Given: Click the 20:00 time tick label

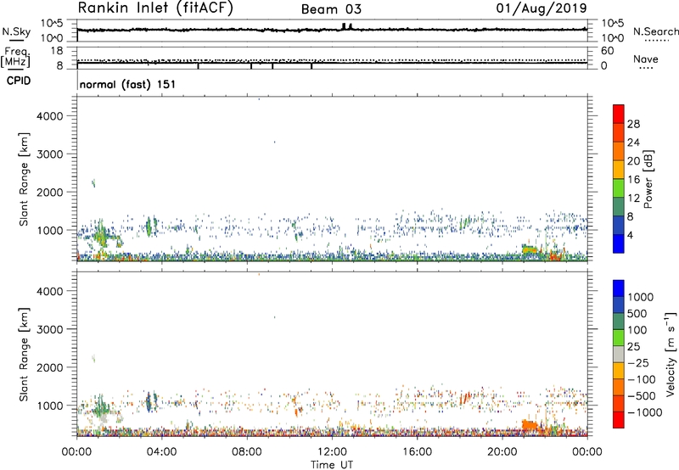Looking at the screenshot, I should point(502,452).
